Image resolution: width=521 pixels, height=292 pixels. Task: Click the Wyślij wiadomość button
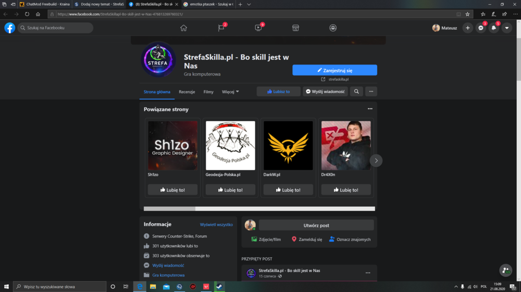click(x=325, y=91)
